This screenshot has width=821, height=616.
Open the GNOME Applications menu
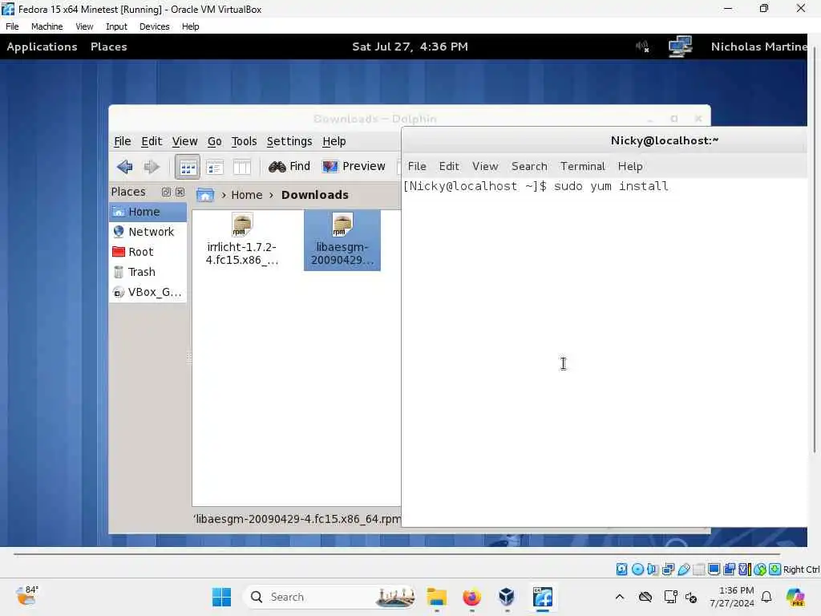click(42, 47)
